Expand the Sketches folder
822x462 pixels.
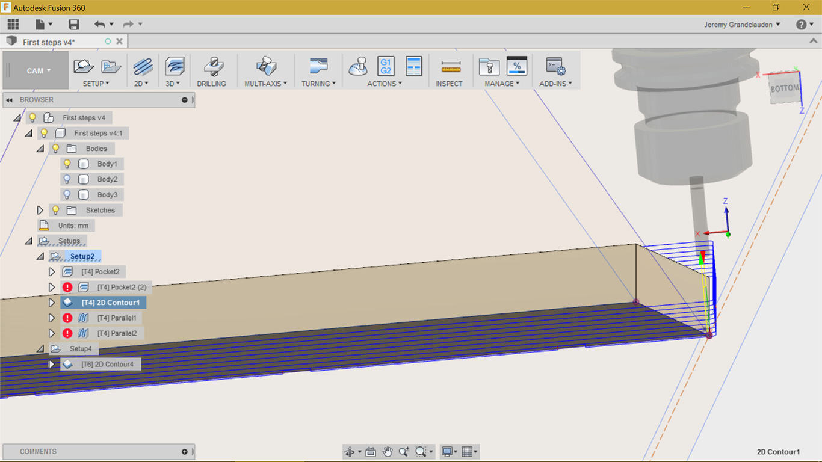point(40,210)
